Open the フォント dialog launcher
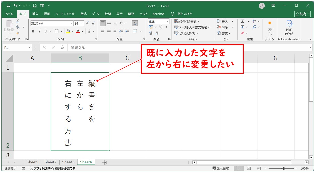The height and width of the screenshot is (173, 316). pos(96,39)
